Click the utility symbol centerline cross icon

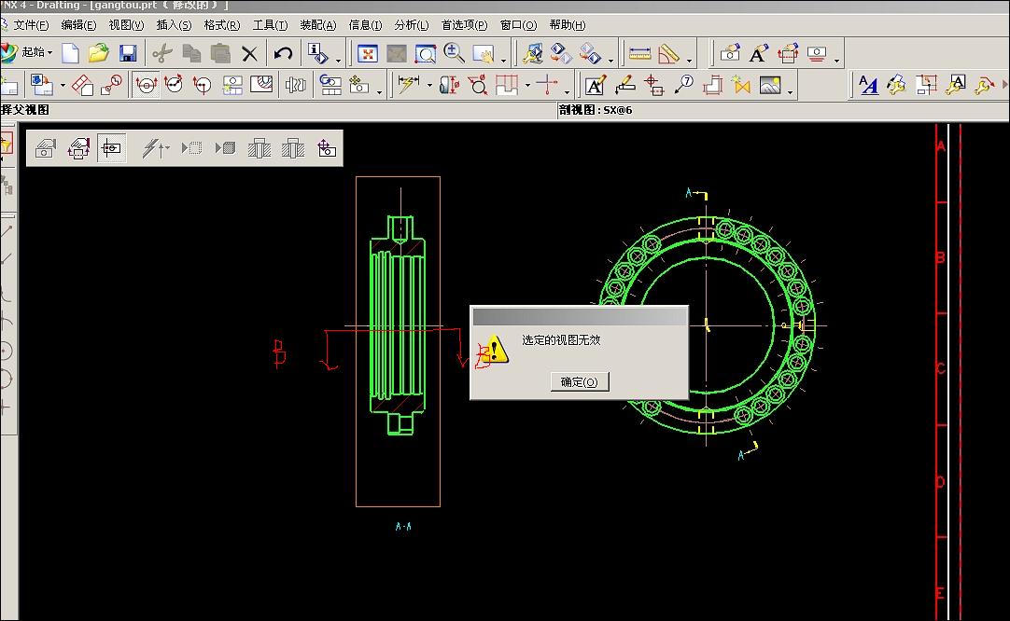pyautogui.click(x=547, y=85)
